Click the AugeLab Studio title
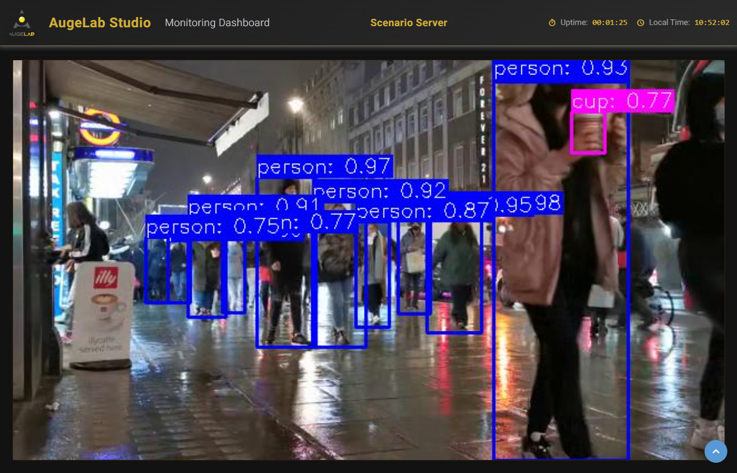 click(x=100, y=23)
